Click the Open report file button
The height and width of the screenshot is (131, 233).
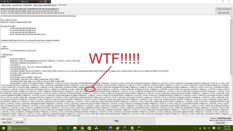pyautogui.click(x=224, y=13)
